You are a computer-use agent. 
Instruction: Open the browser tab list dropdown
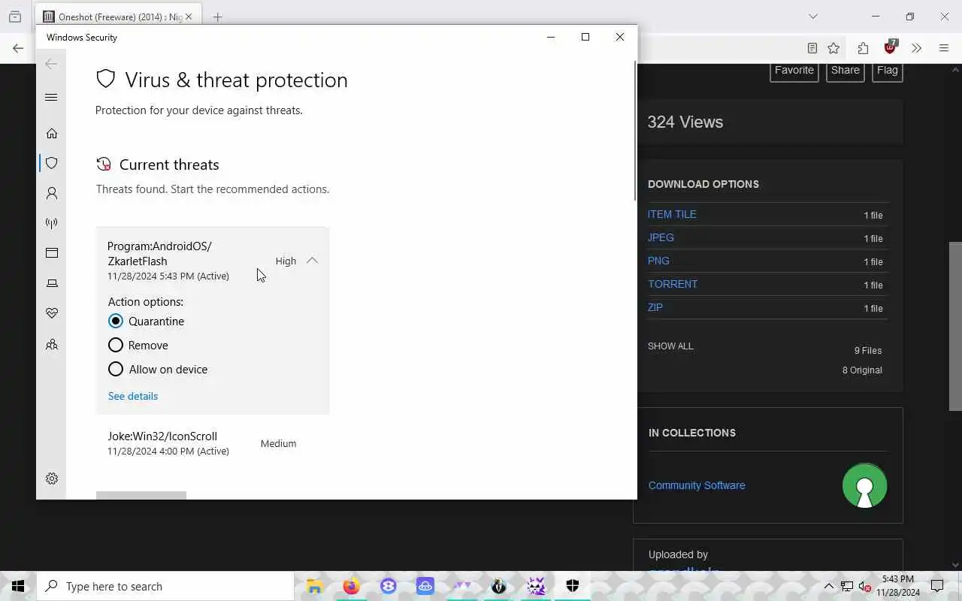click(812, 17)
